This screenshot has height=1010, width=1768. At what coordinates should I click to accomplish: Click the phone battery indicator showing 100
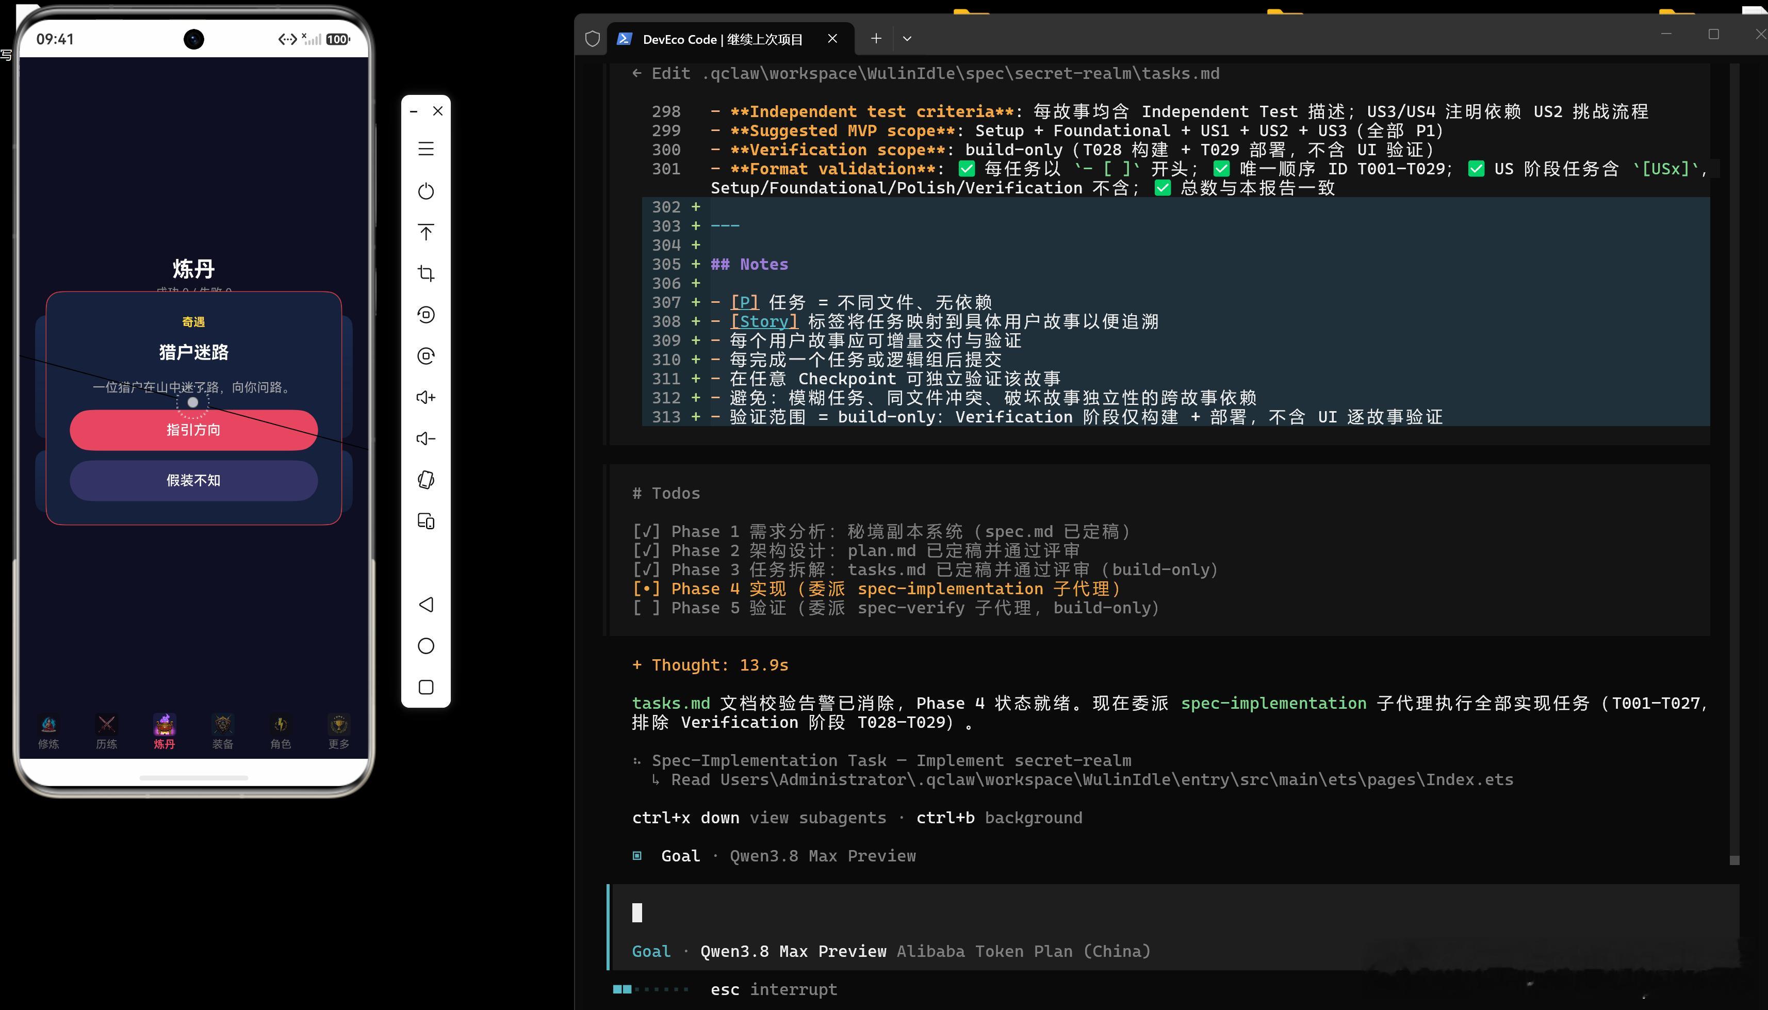[338, 40]
